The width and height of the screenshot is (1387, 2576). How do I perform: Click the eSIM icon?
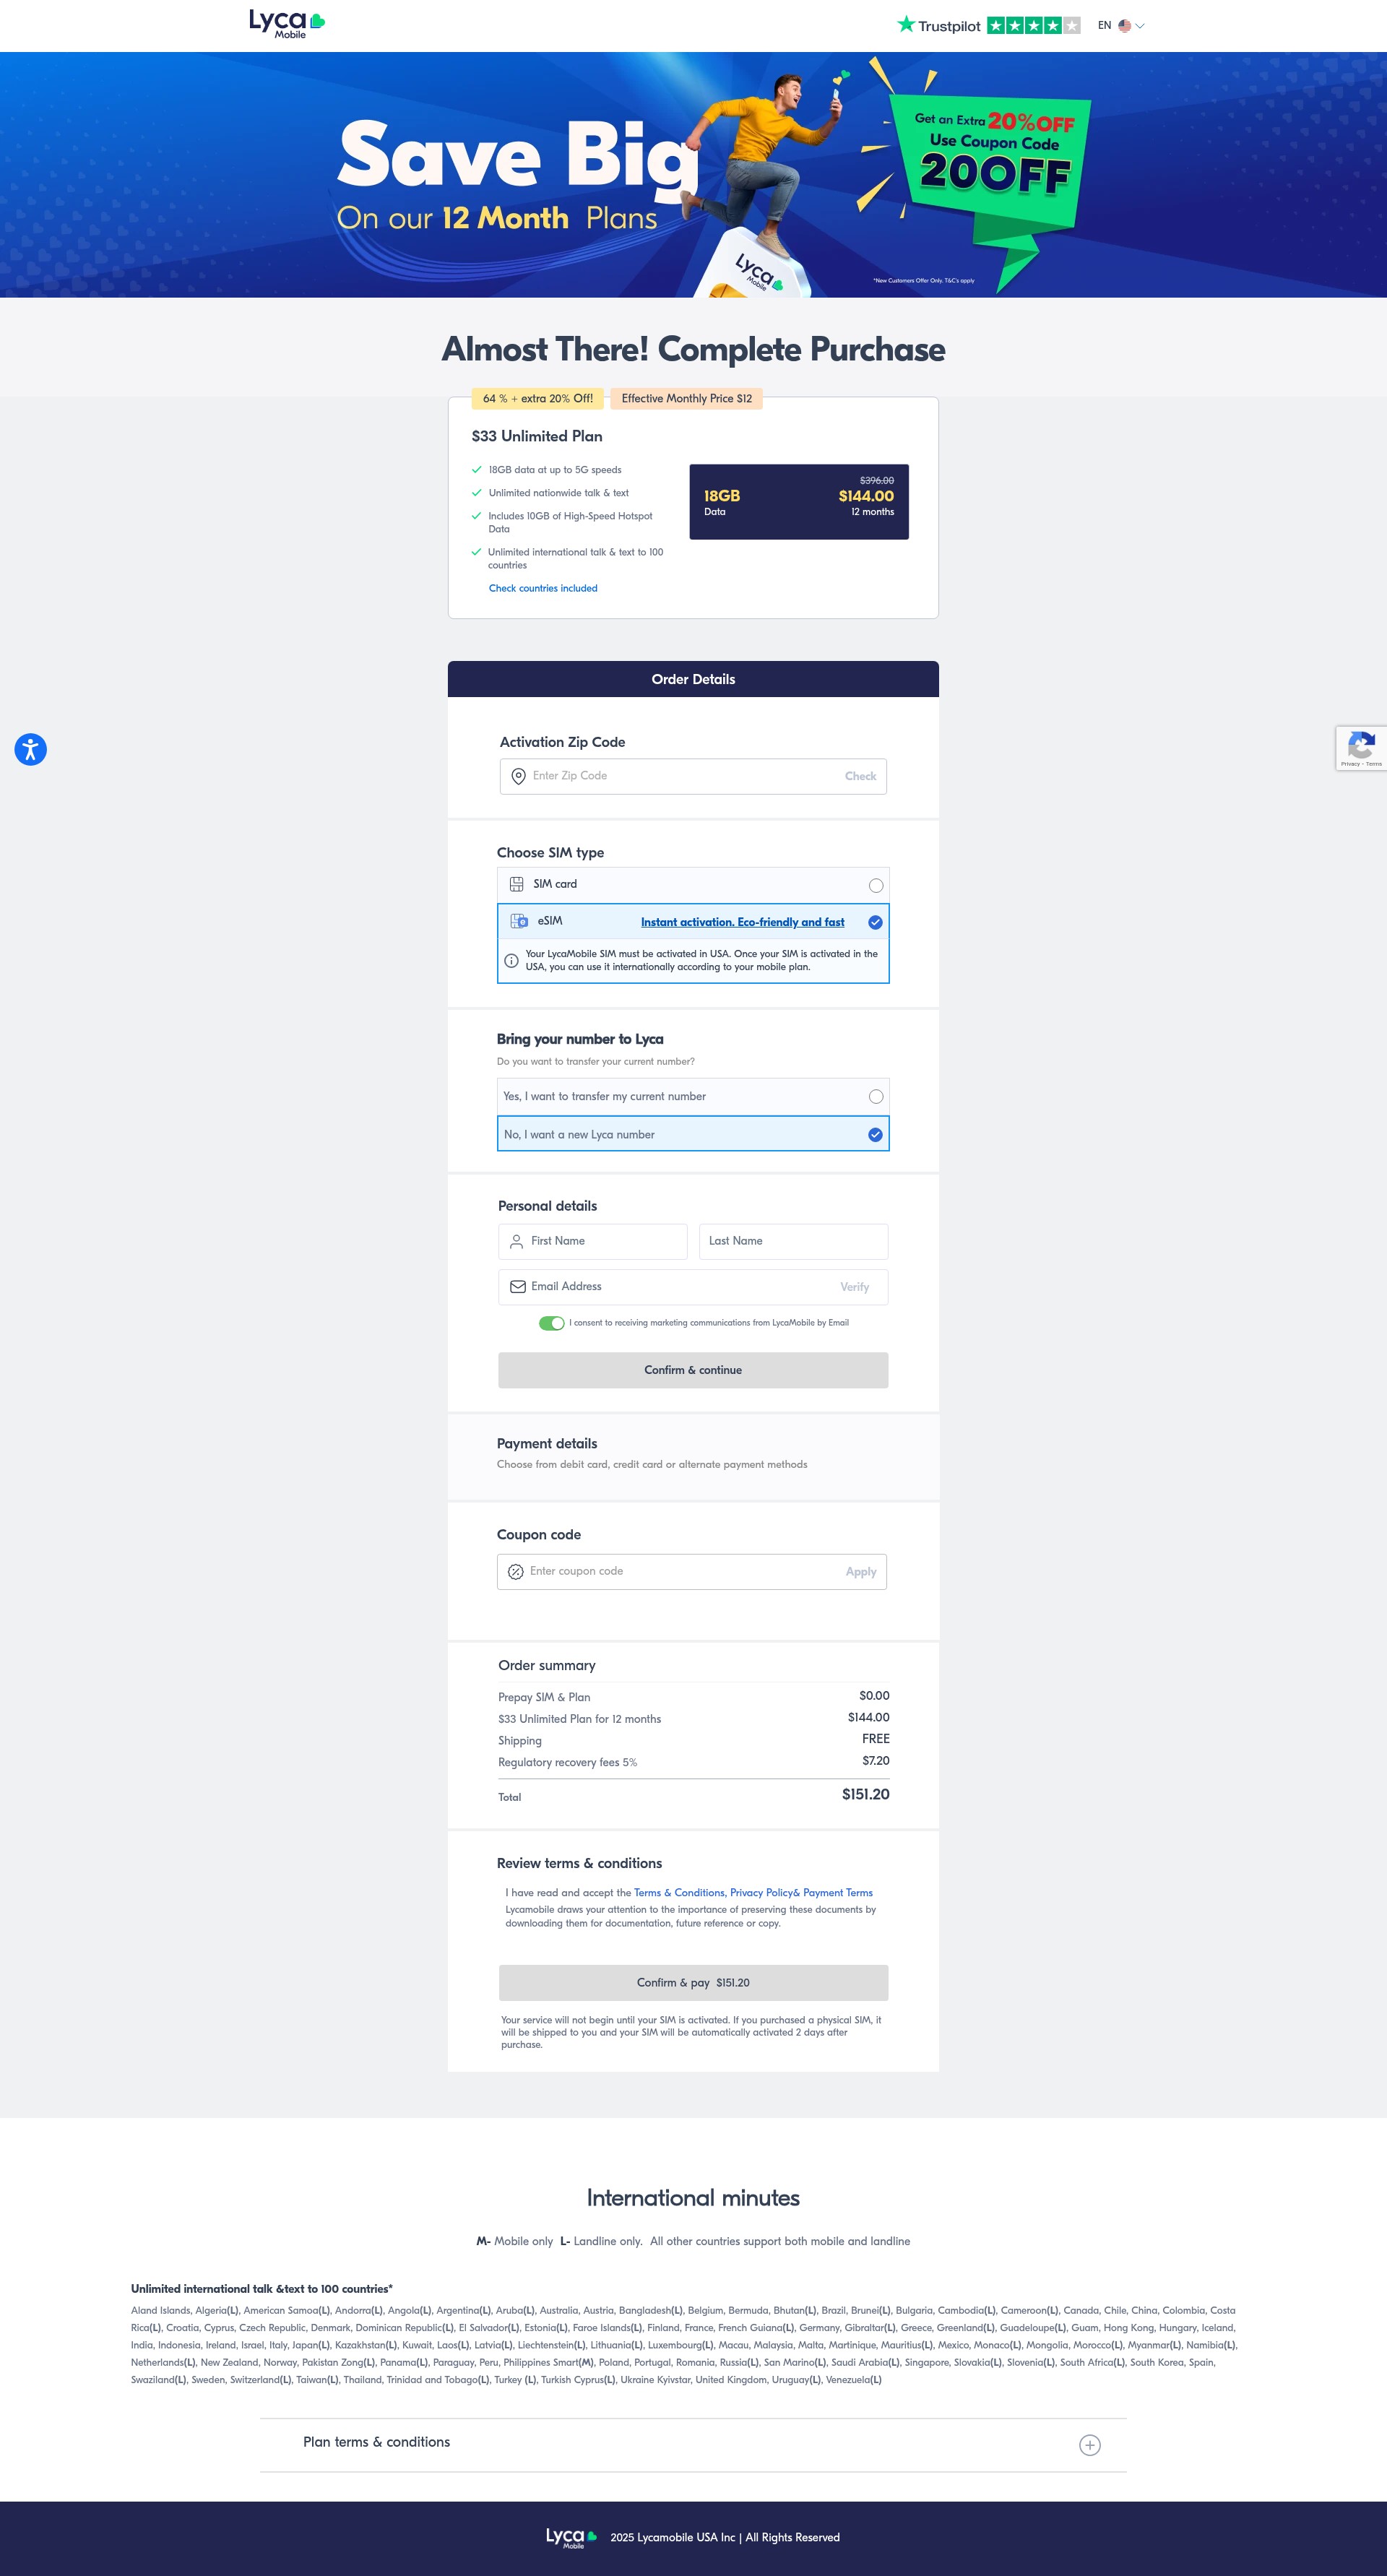[519, 921]
